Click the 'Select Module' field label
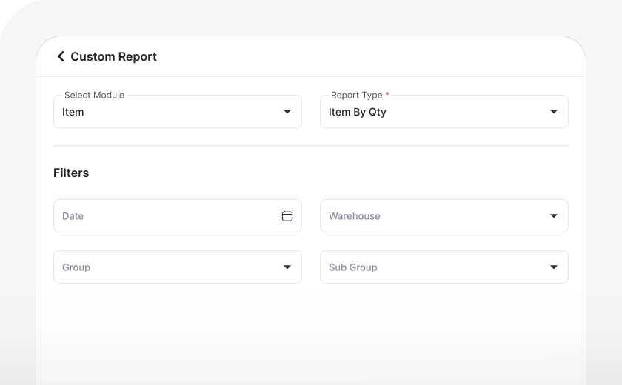This screenshot has height=385, width=622. (x=94, y=95)
